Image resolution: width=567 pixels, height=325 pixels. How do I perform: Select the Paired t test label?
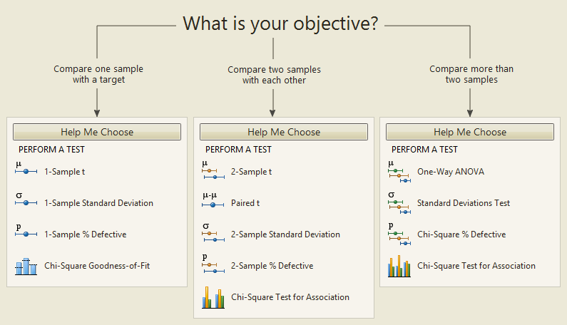(245, 203)
